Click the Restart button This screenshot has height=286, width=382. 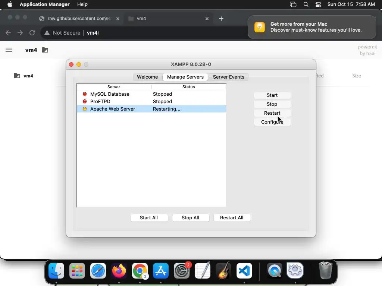(272, 113)
